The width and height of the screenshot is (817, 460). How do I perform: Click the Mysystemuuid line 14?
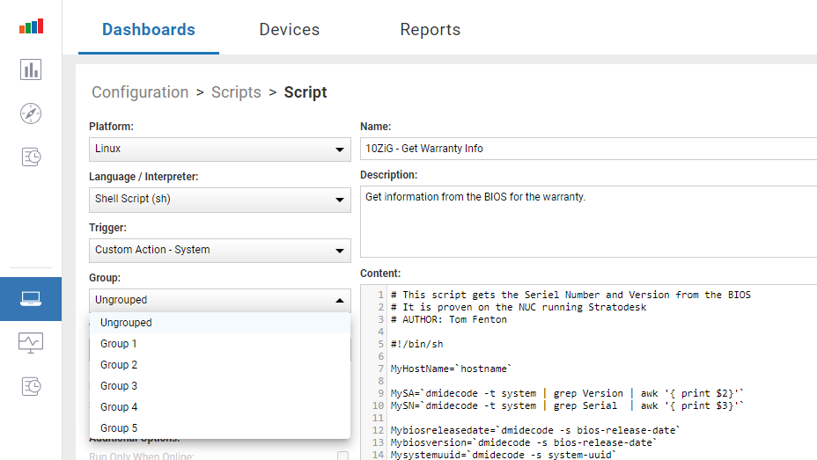tap(504, 455)
